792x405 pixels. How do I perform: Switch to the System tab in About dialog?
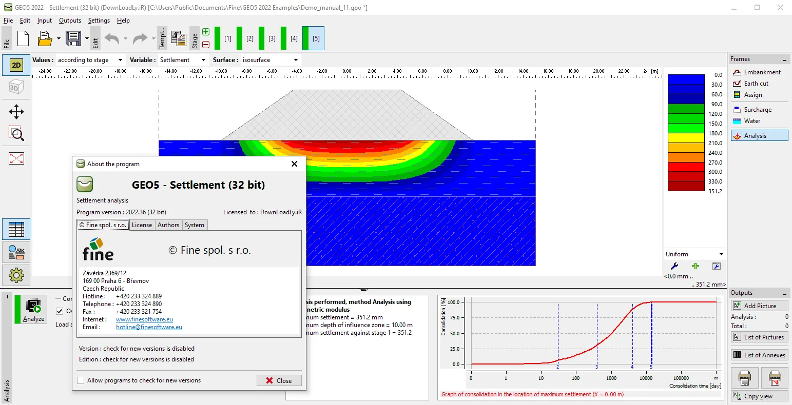coord(195,225)
